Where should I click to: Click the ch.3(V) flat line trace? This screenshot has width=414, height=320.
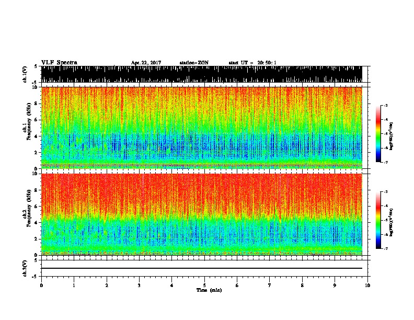click(201, 268)
